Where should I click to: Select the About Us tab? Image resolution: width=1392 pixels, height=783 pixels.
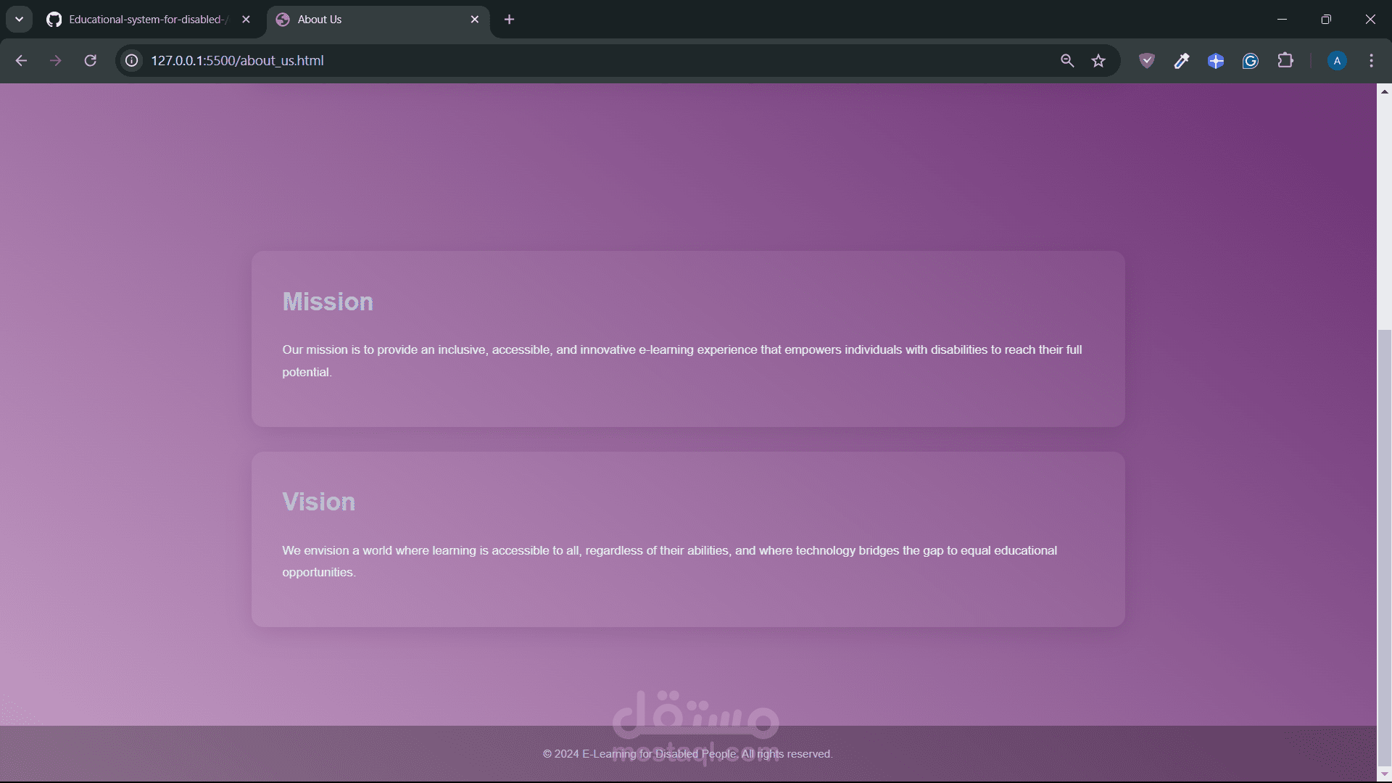pyautogui.click(x=370, y=20)
